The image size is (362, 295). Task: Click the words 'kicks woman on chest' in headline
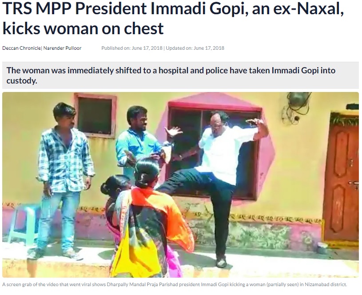83,28
